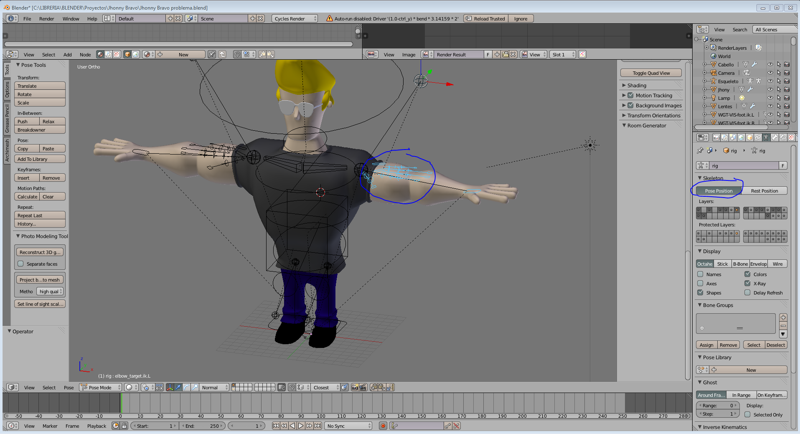Switch to the Grease Pencil tab
The width and height of the screenshot is (800, 434).
7,119
